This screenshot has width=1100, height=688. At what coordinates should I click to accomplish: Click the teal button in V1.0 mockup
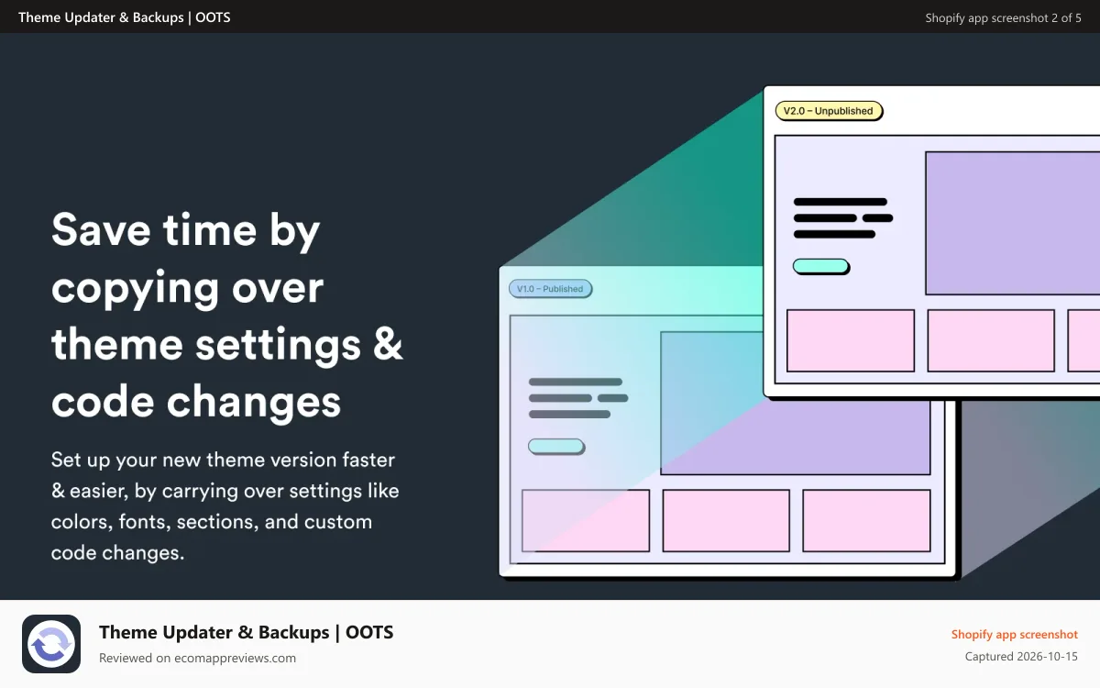[555, 446]
